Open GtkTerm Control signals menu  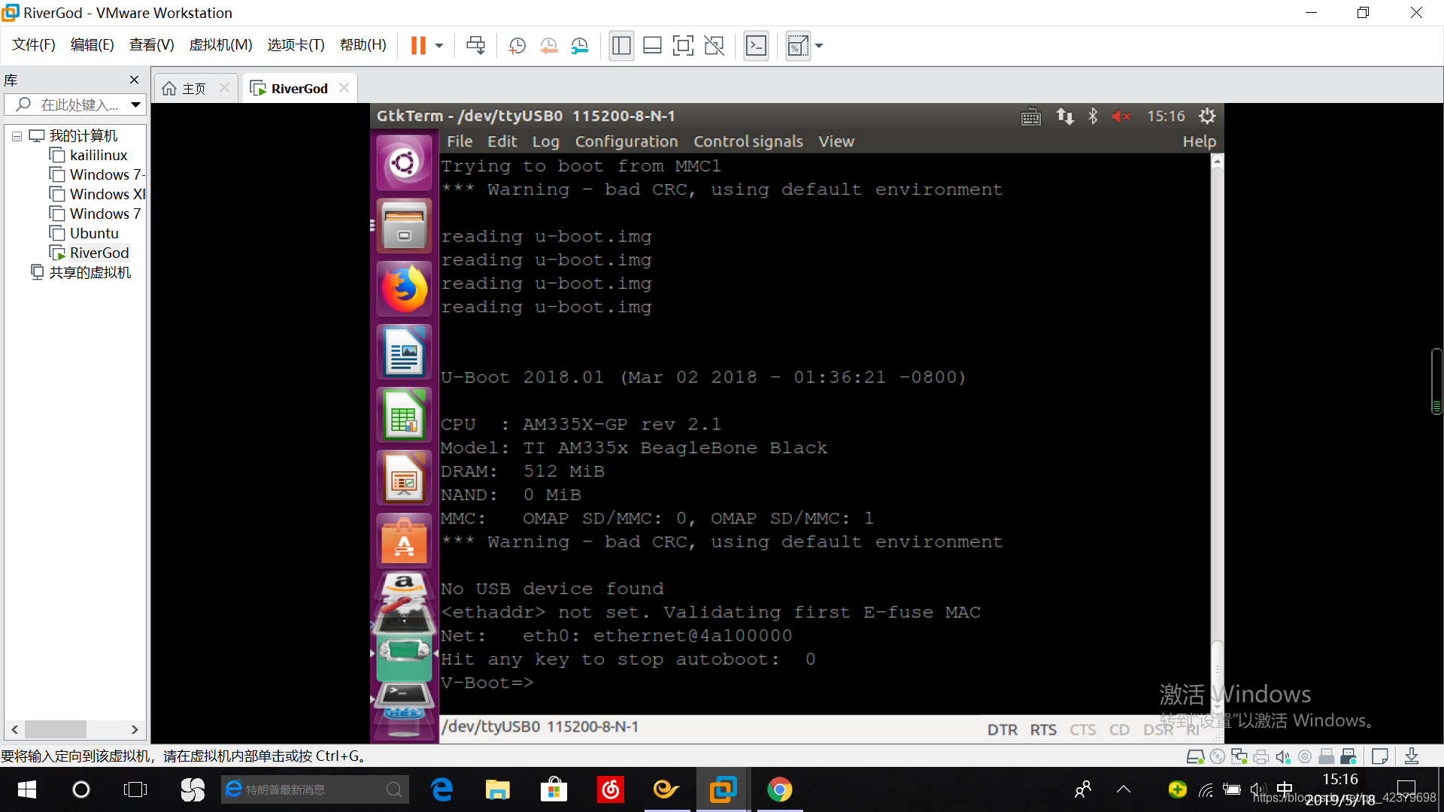pyautogui.click(x=748, y=141)
